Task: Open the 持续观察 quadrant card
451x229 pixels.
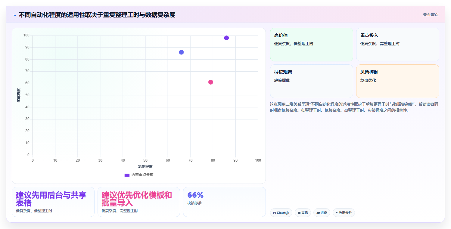Action: pyautogui.click(x=312, y=81)
